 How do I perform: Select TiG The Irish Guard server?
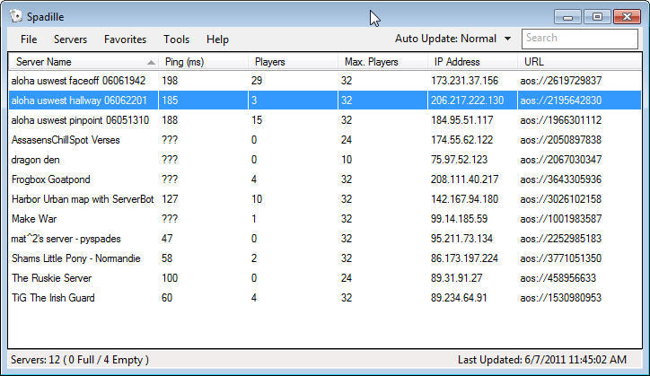pos(325,298)
